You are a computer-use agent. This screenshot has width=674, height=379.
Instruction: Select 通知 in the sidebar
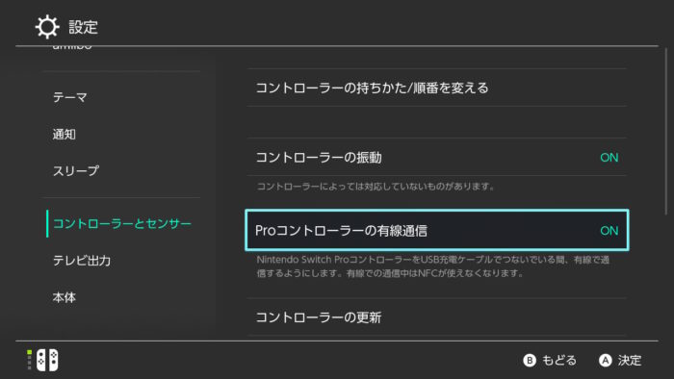[x=65, y=135]
